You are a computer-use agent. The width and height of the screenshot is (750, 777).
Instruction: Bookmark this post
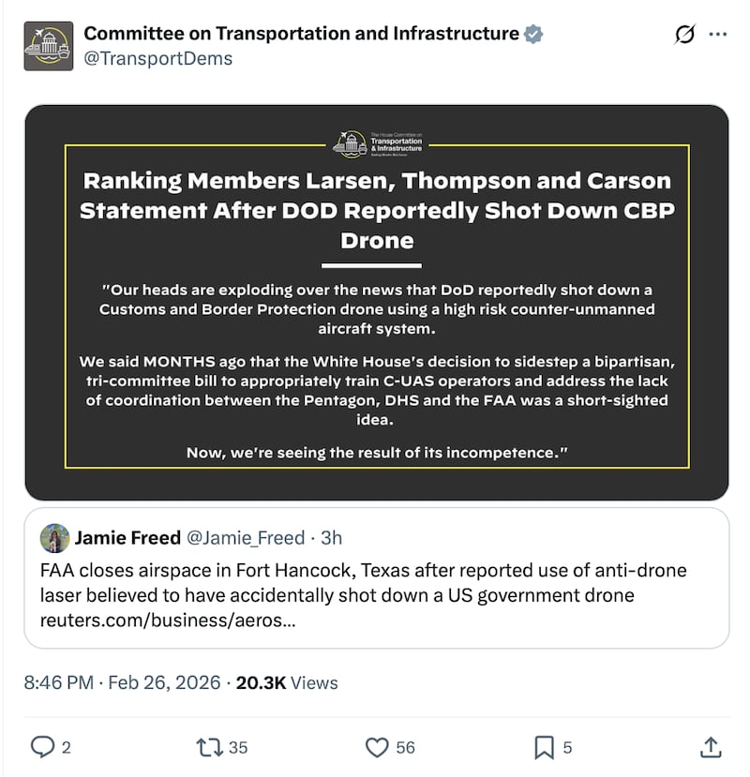545,746
